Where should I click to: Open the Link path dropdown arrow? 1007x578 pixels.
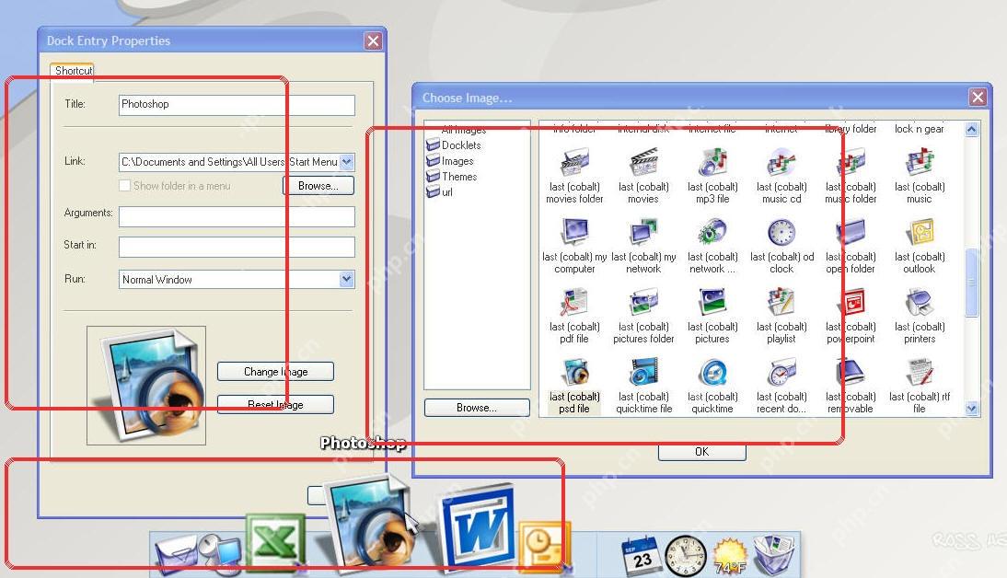[x=347, y=162]
